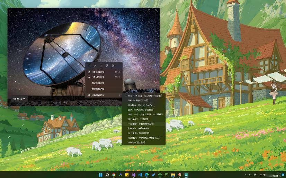Select the checked Microsoft Bing image source
The image size is (286, 178).
click(144, 96)
